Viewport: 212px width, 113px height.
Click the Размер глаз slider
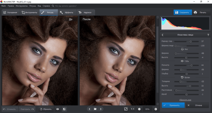191,41
